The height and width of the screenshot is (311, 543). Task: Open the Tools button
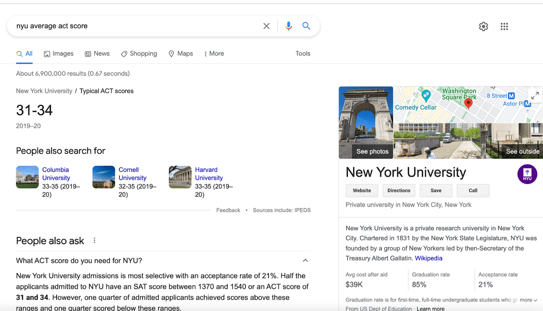click(303, 53)
